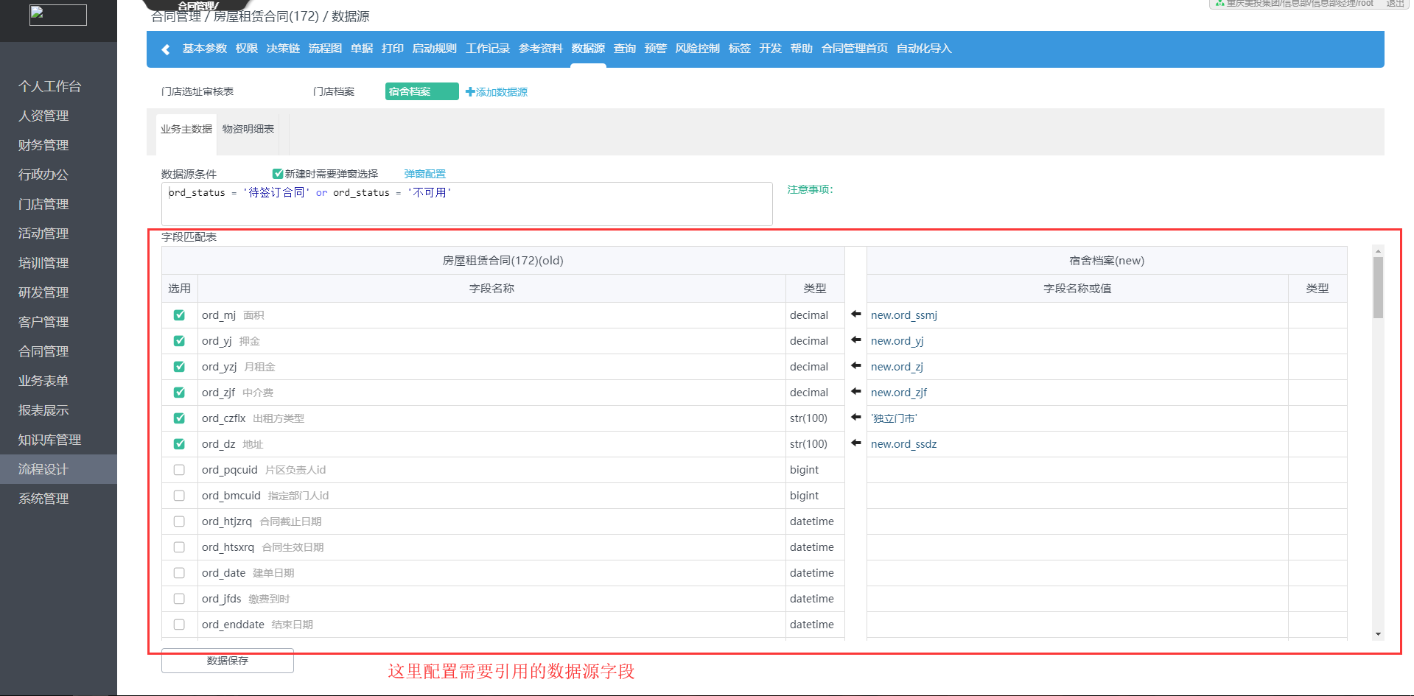Click the plus icon to add data source
The width and height of the screenshot is (1414, 696).
click(470, 92)
